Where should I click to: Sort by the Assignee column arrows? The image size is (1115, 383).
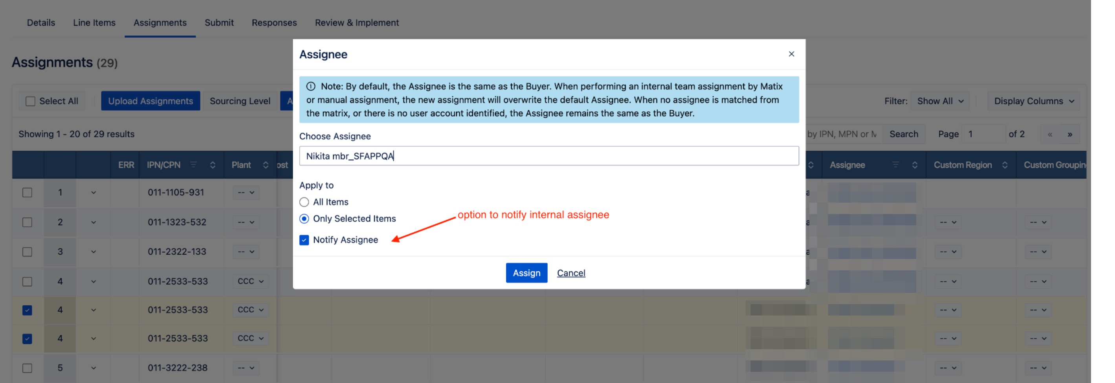915,165
